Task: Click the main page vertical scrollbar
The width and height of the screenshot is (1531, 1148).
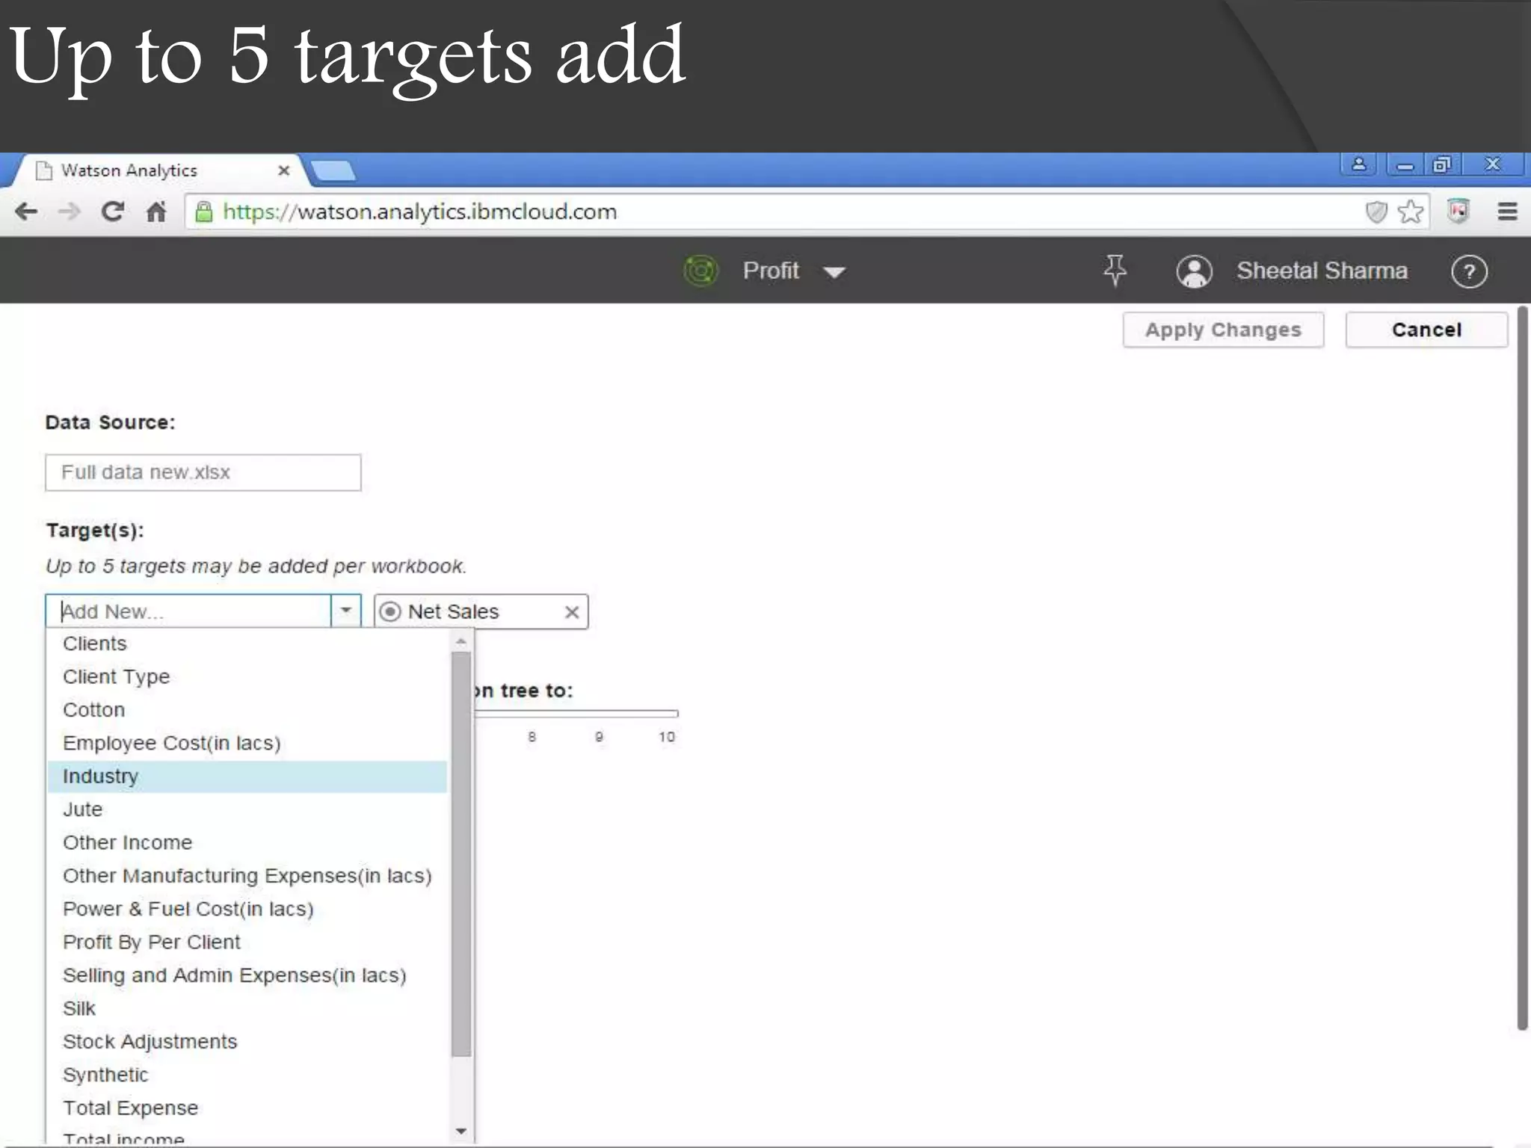Action: click(x=1522, y=667)
